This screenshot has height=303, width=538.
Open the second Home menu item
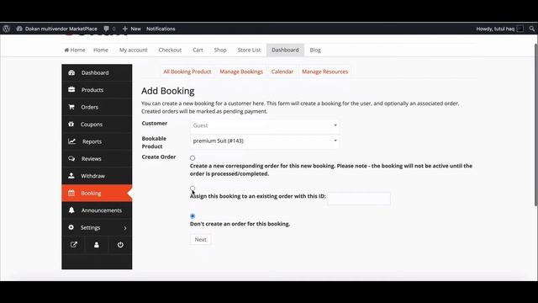101,50
